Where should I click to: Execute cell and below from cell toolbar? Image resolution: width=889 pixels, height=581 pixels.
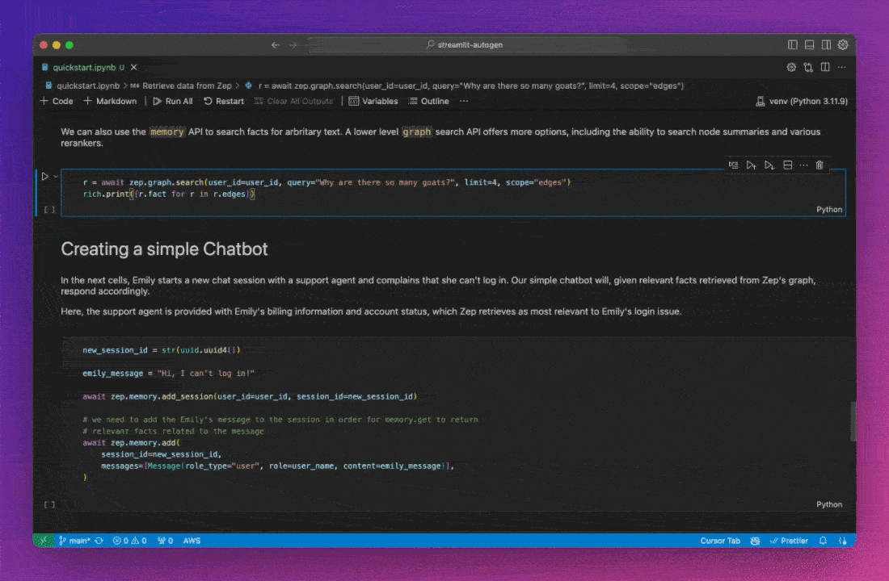769,165
